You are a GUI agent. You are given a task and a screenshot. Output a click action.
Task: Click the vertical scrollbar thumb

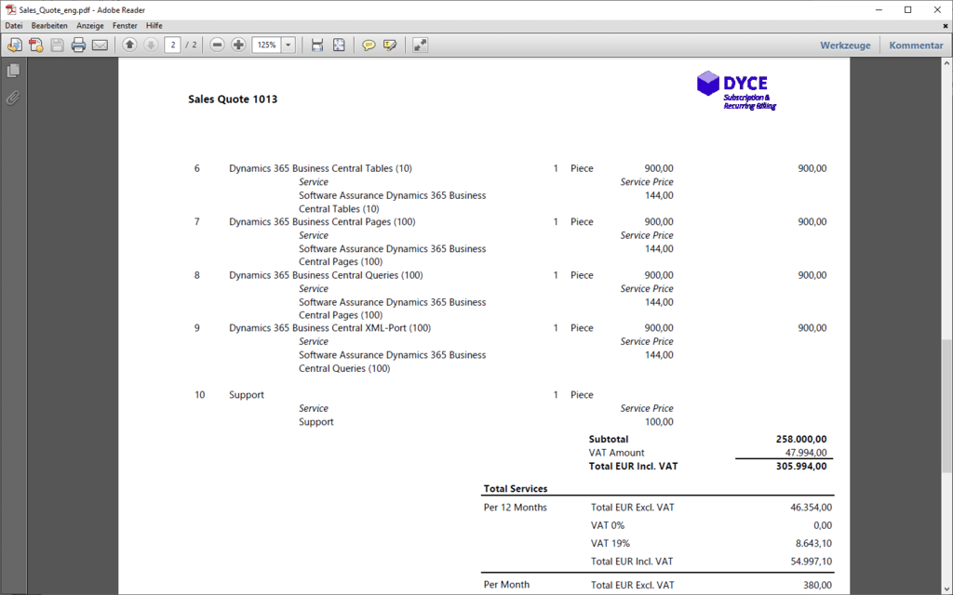click(946, 405)
